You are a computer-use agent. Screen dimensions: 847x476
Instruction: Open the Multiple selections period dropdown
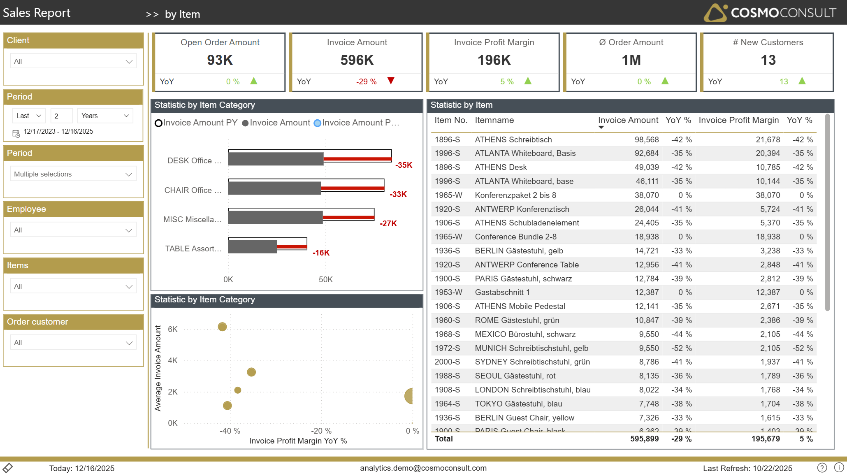(73, 174)
